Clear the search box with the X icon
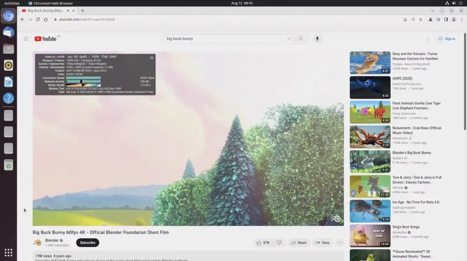This screenshot has width=467, height=261. coord(289,39)
